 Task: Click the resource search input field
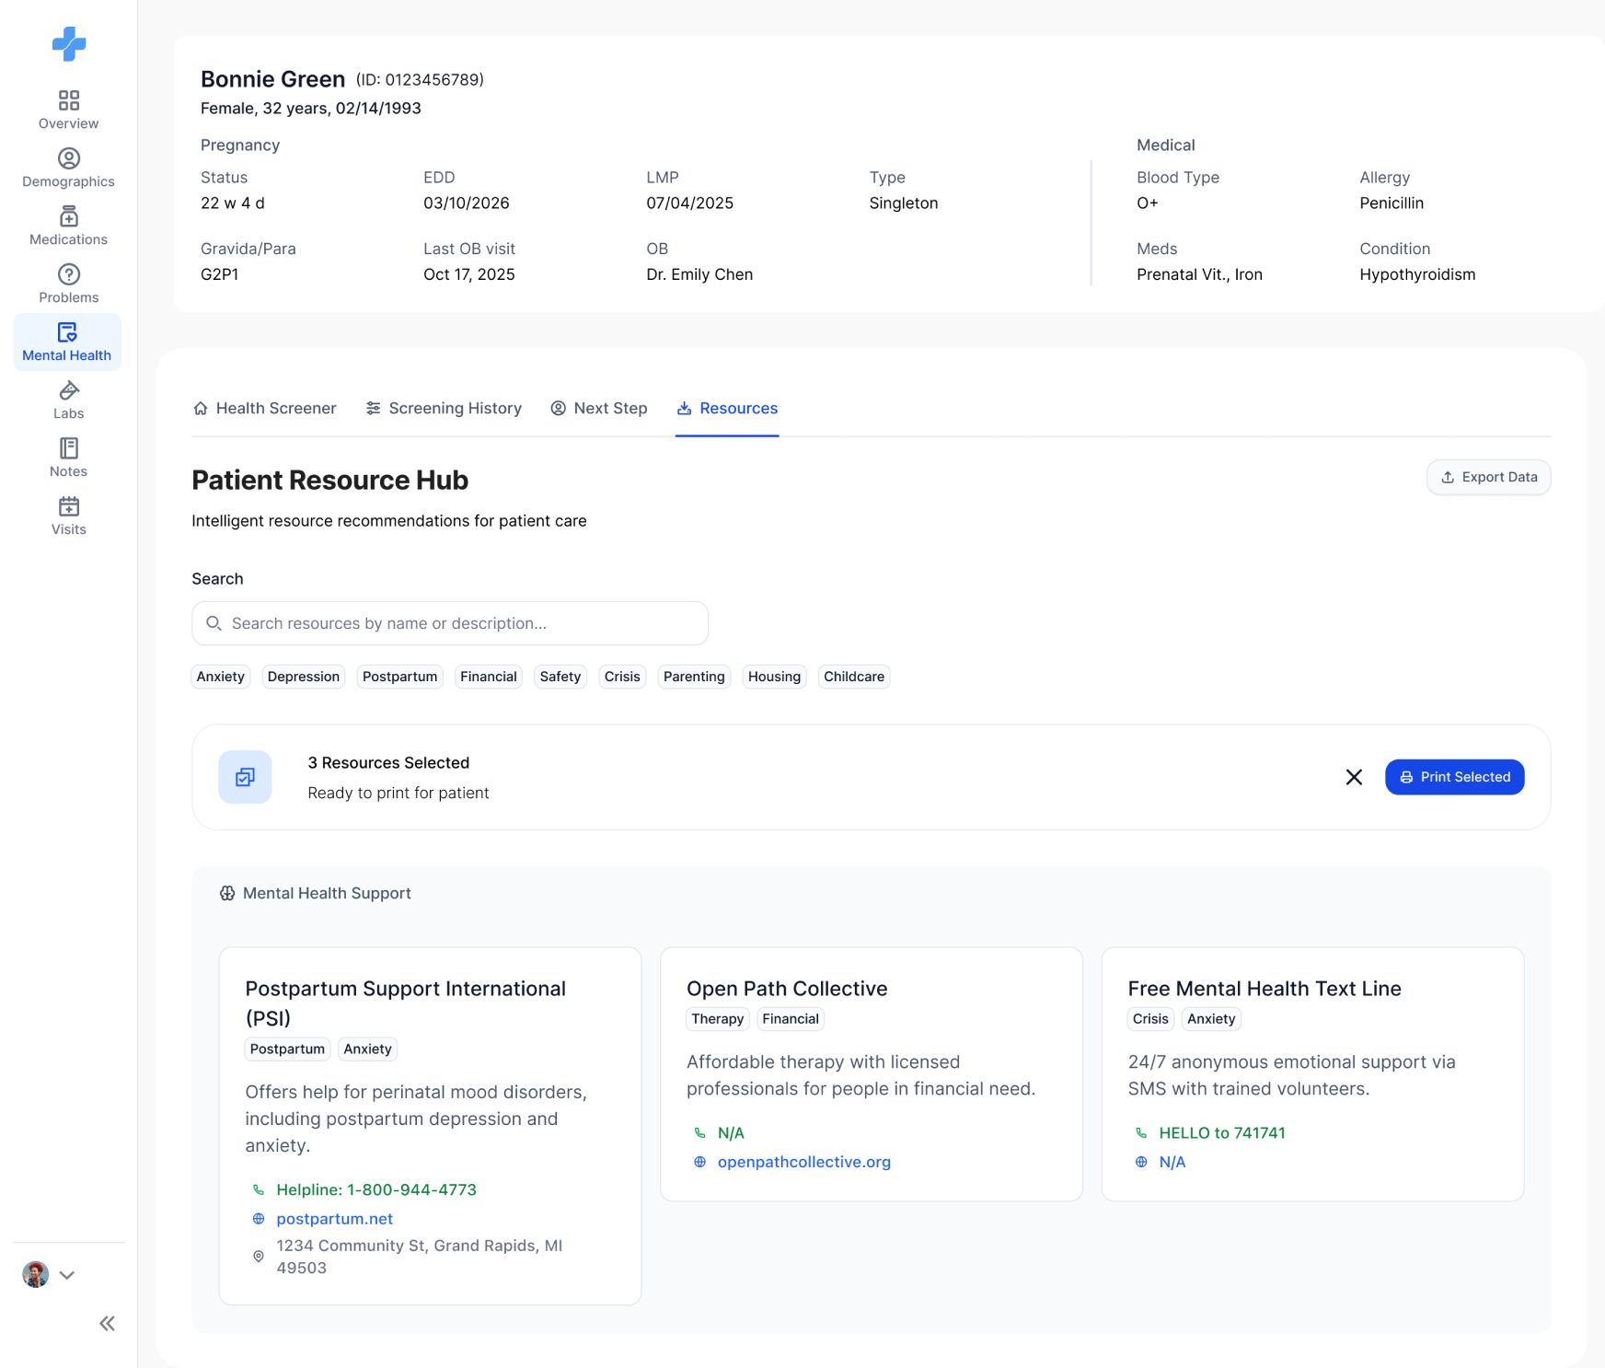point(450,623)
